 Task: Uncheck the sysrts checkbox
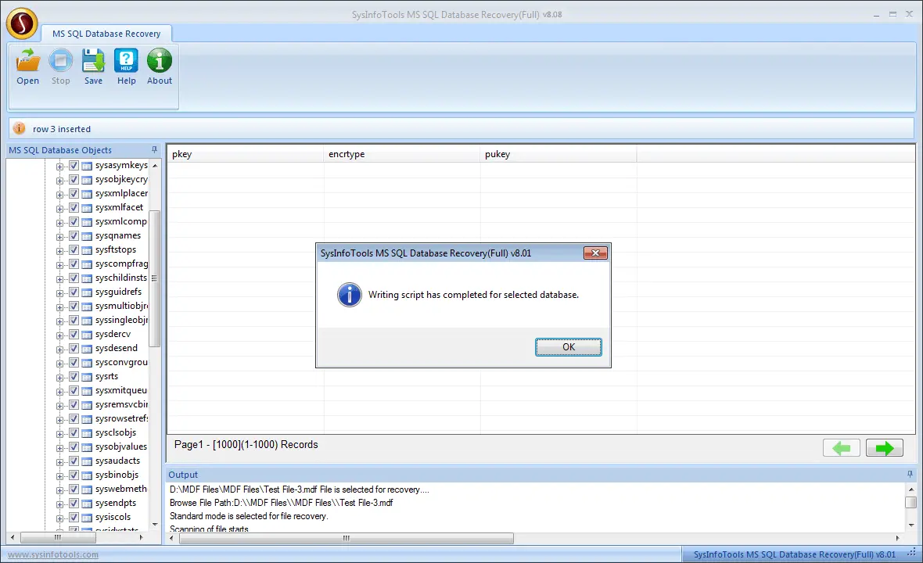point(74,377)
